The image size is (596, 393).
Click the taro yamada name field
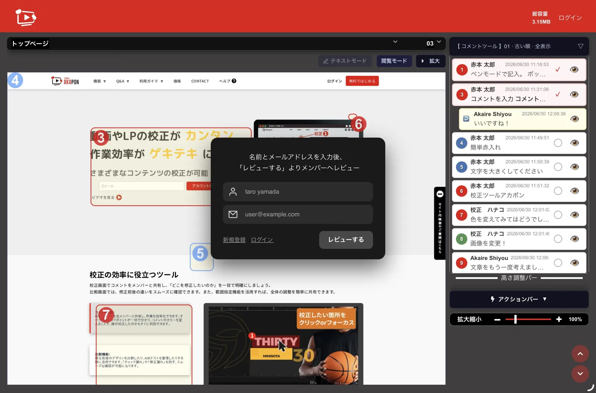[x=298, y=191]
